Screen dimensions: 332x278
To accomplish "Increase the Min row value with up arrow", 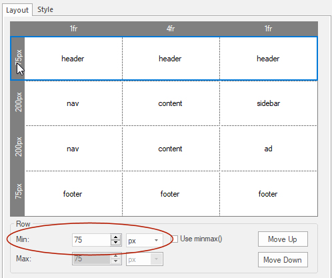I will pos(115,237).
